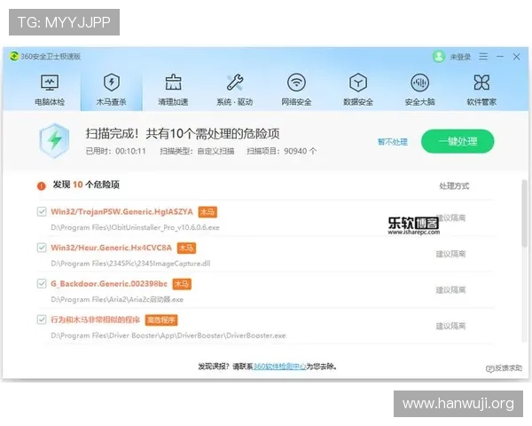The width and height of the screenshot is (532, 426).
Task: Click the Win32/Heur.Generic.Hx4CVC8A threat name
Action: [112, 248]
